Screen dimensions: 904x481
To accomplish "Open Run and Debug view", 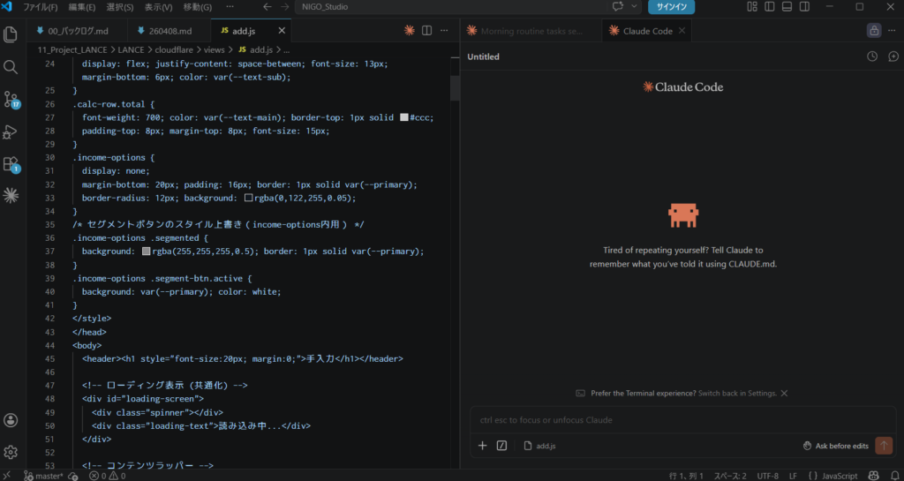I will click(11, 132).
